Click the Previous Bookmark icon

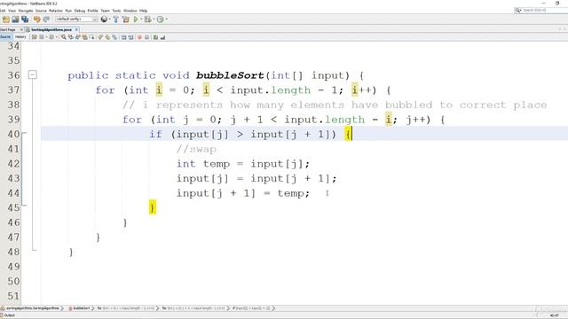(x=100, y=37)
